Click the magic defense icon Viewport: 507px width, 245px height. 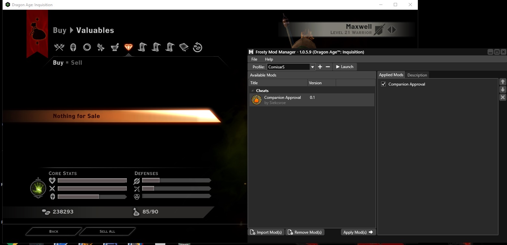137,196
